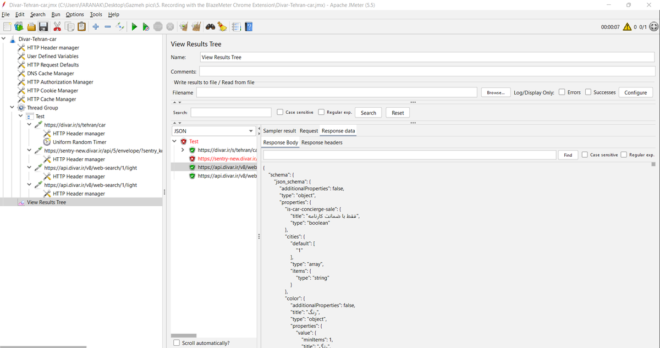660x348 pixels.
Task: Open the Options menu
Action: click(75, 14)
